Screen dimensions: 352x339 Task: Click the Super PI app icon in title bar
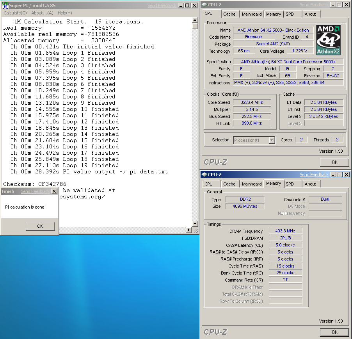pyautogui.click(x=5, y=5)
